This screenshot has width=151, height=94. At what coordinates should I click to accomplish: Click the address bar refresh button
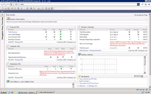click(x=138, y=4)
